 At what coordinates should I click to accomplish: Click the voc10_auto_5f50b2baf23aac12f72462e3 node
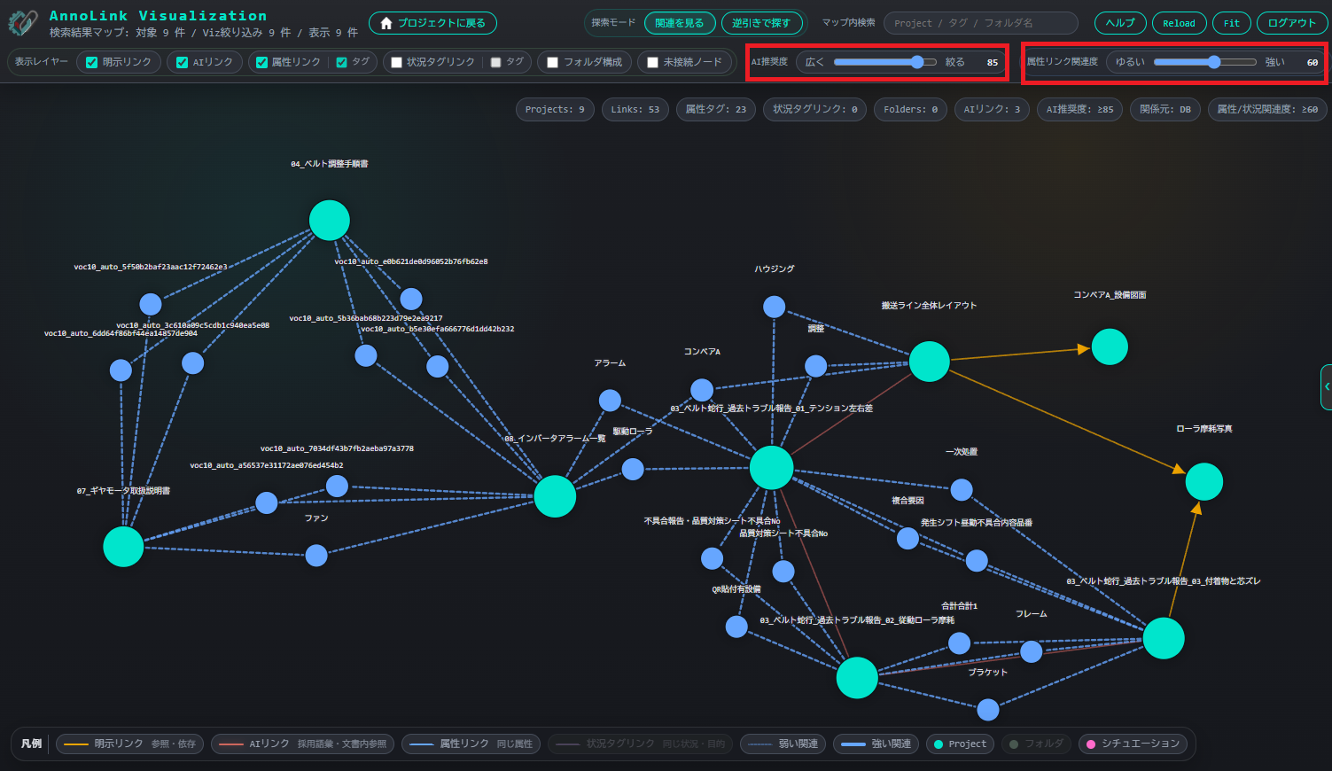151,304
